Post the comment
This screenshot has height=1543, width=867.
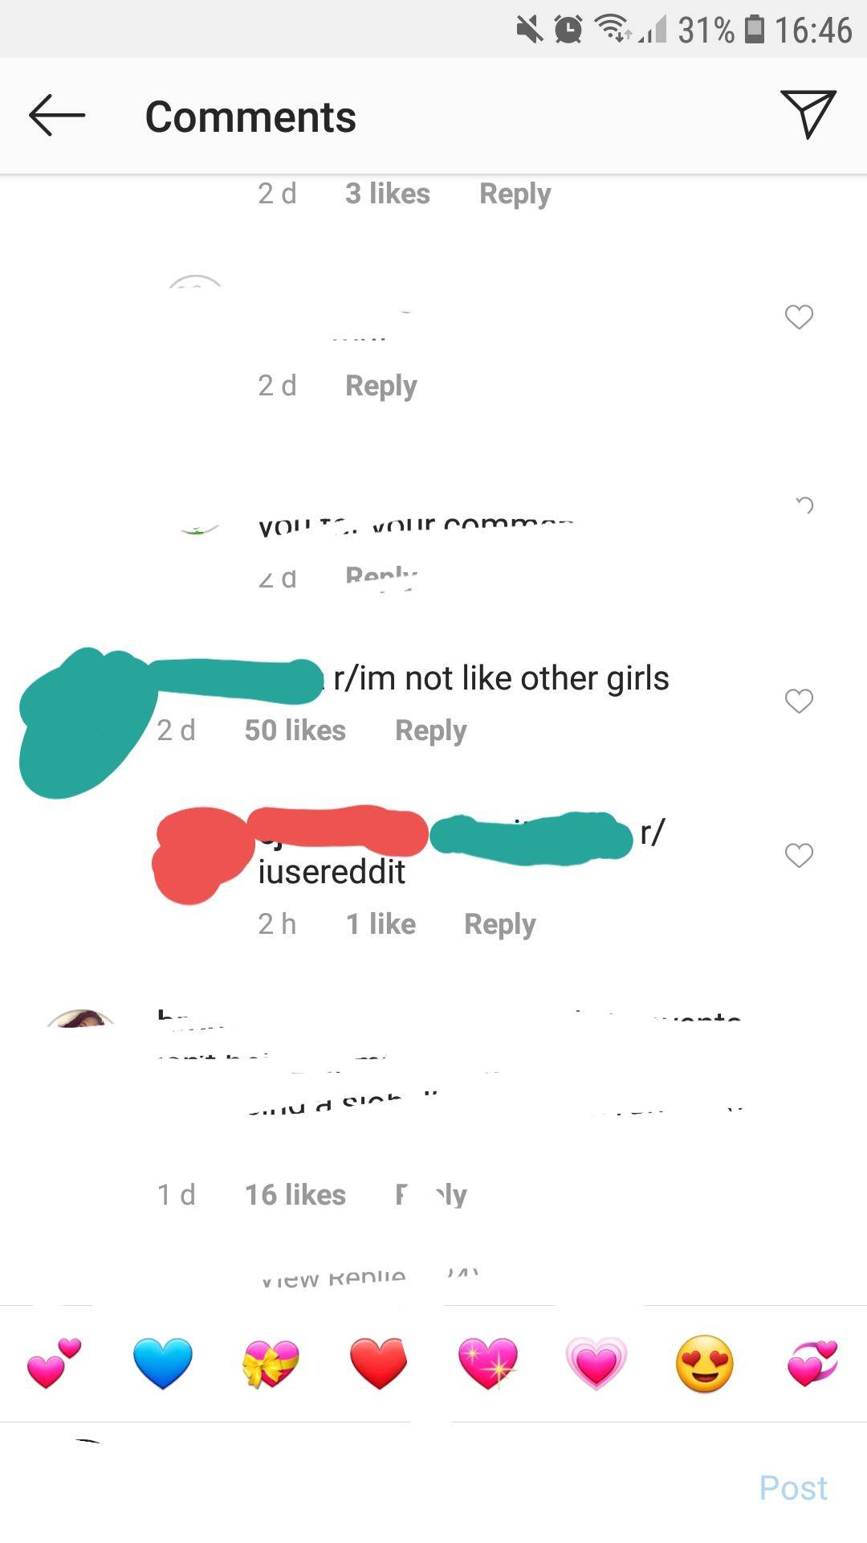coord(793,1488)
